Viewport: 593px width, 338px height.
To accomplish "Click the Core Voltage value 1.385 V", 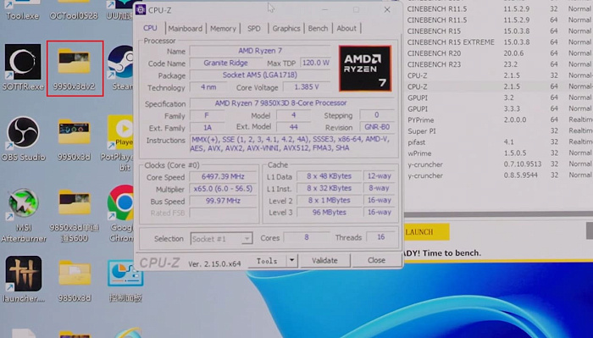I will 307,87.
